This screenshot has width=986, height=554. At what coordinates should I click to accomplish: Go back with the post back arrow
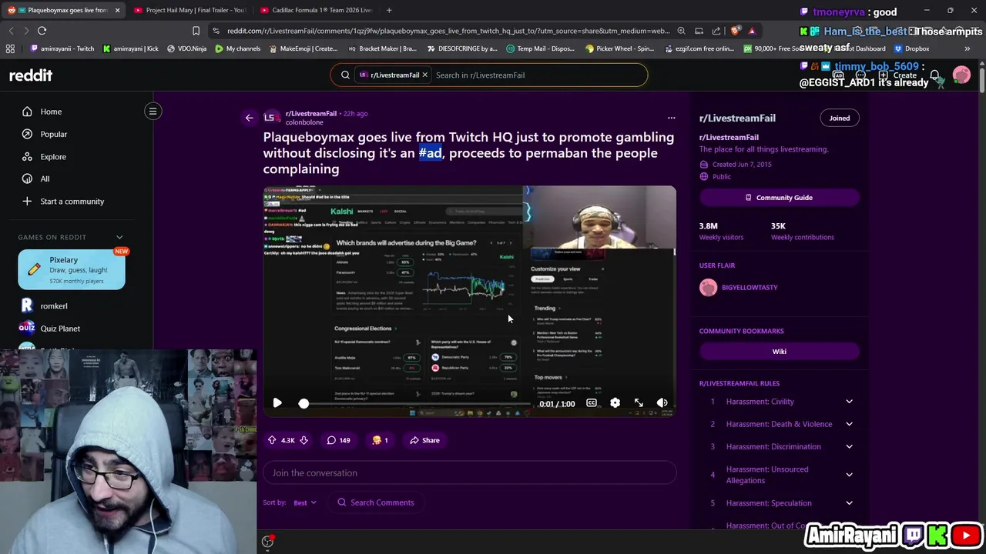(249, 118)
